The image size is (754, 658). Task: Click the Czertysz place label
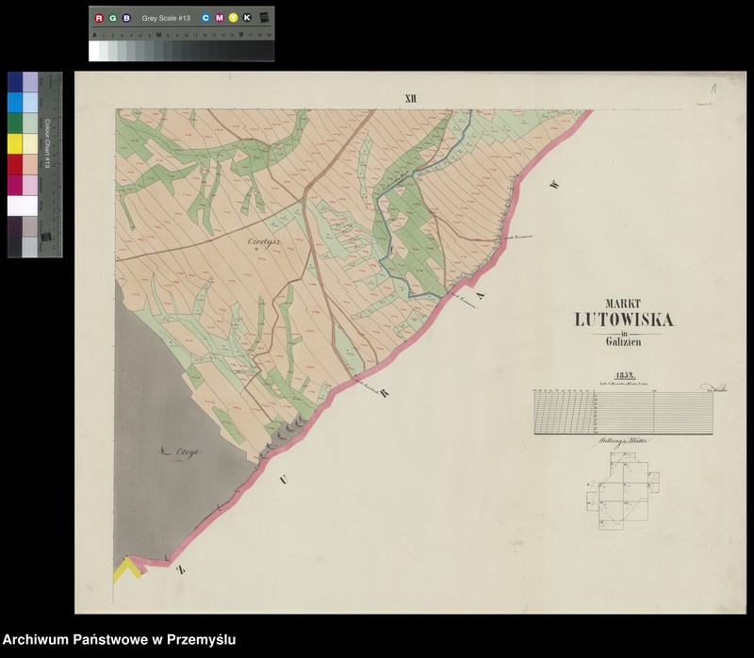[x=264, y=242]
